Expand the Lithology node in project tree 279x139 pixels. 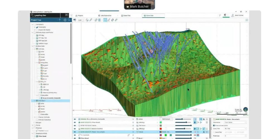pos(39,90)
